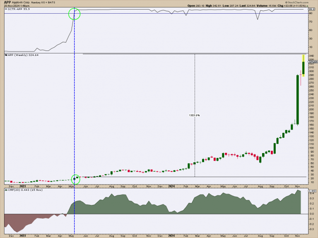Click the 200 price axis label

311,109
